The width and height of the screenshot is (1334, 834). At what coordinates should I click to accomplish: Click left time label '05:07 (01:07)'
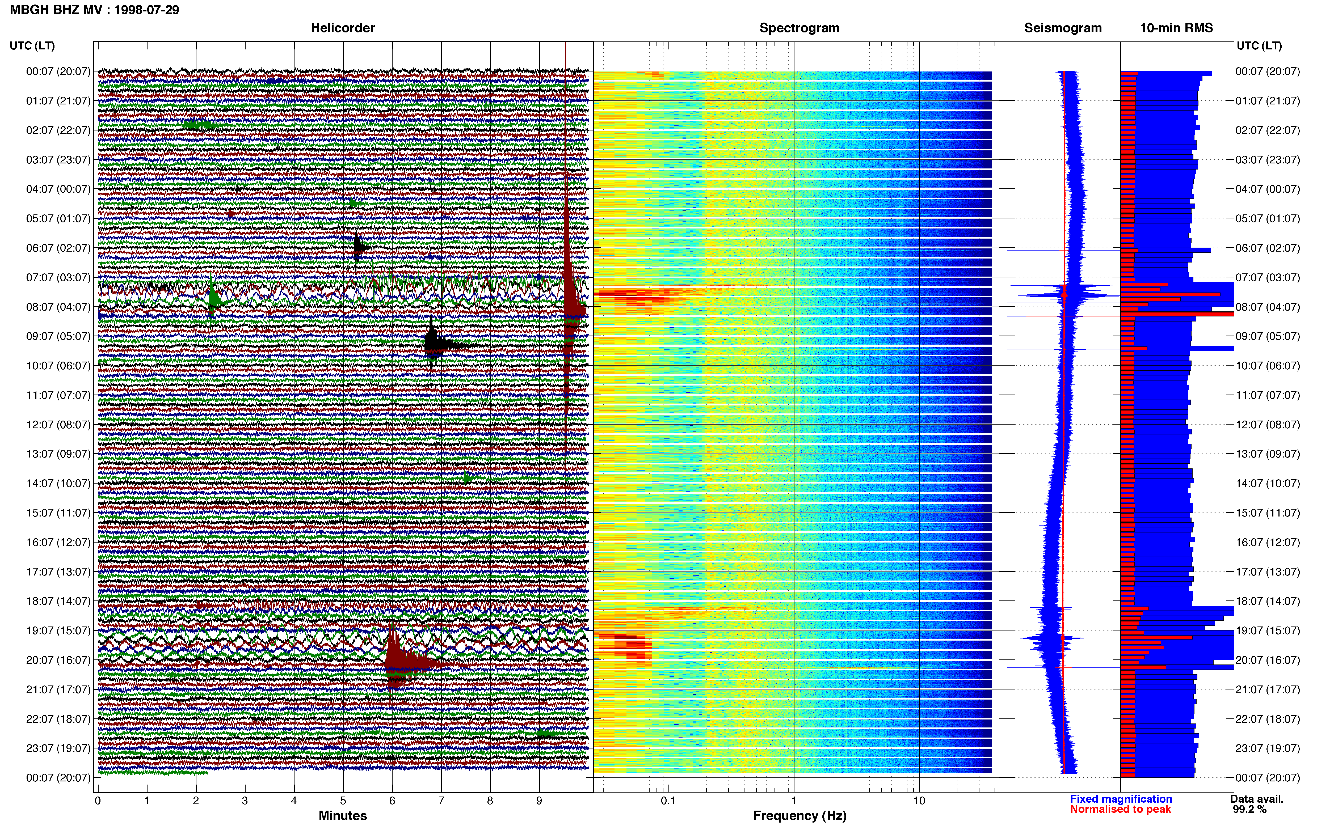coord(58,218)
